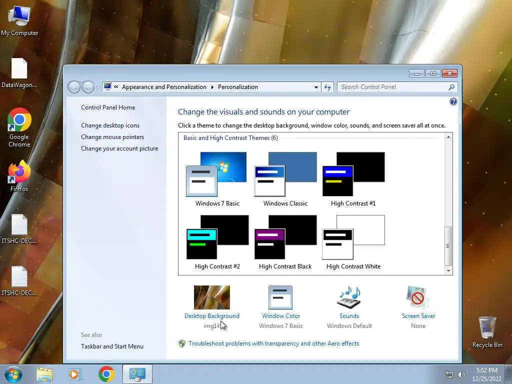Image resolution: width=512 pixels, height=384 pixels.
Task: Click the Personalization taskbar button
Action: click(x=137, y=374)
